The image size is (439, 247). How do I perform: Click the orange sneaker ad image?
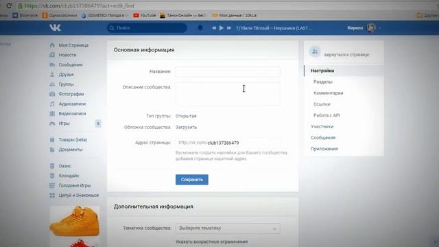pyautogui.click(x=75, y=221)
